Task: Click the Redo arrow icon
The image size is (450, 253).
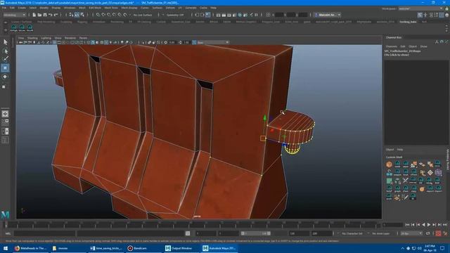Action: click(x=56, y=15)
